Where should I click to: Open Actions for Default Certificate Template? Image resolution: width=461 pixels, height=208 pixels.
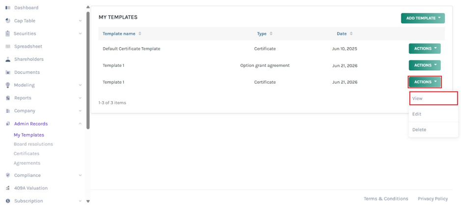click(x=425, y=49)
